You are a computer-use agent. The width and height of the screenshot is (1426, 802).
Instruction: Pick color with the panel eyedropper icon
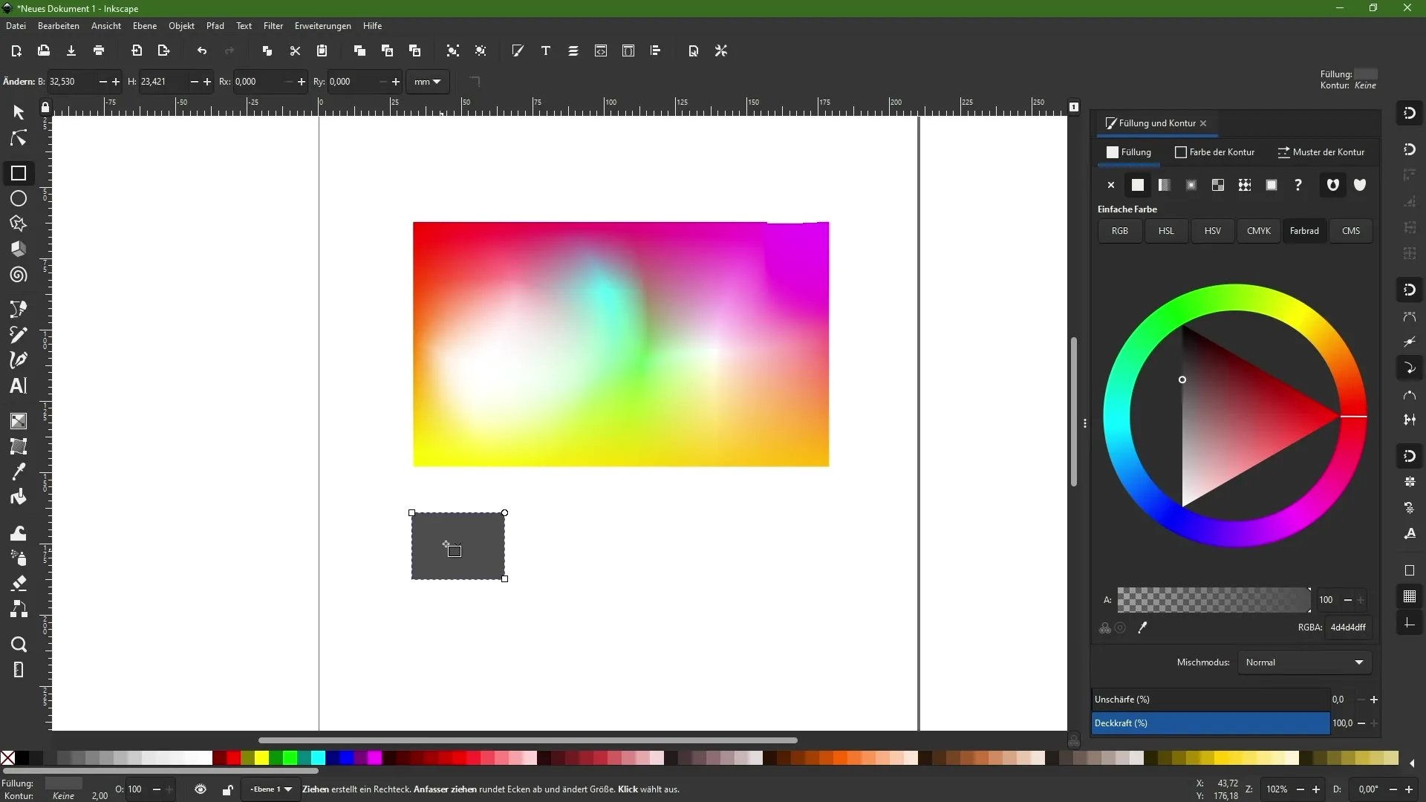click(x=1143, y=627)
